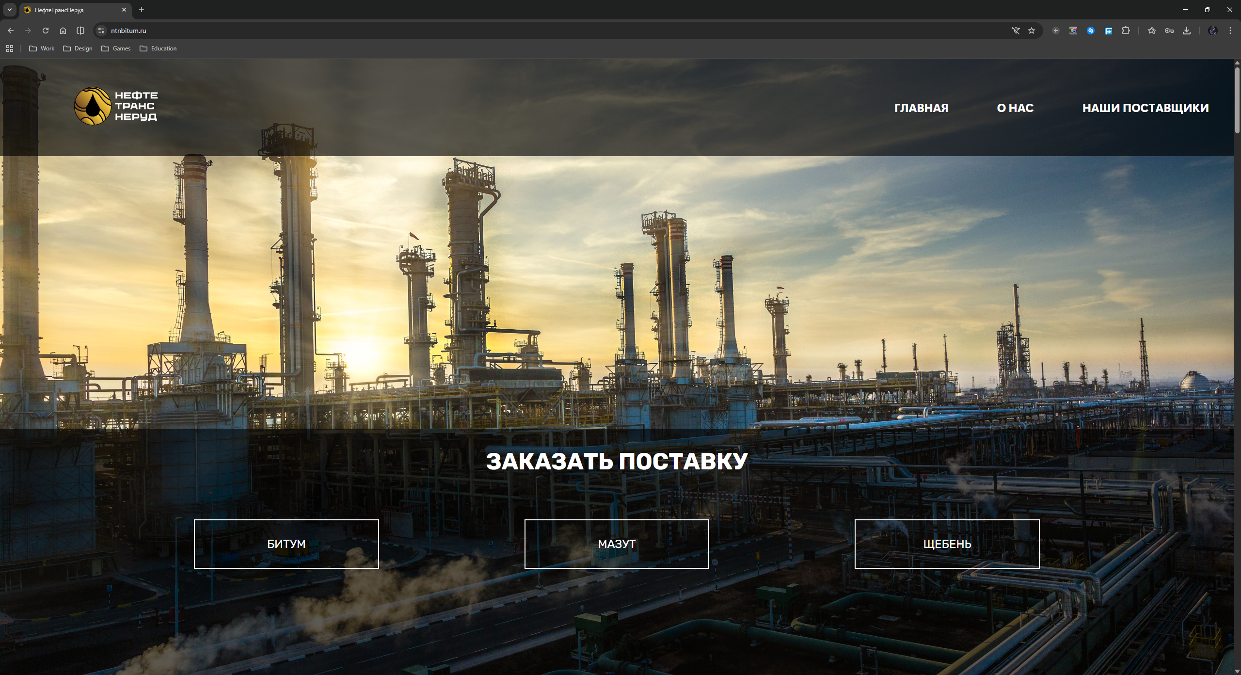Open the split view sidebar icon
Screen dimensions: 1241x675
(x=80, y=31)
